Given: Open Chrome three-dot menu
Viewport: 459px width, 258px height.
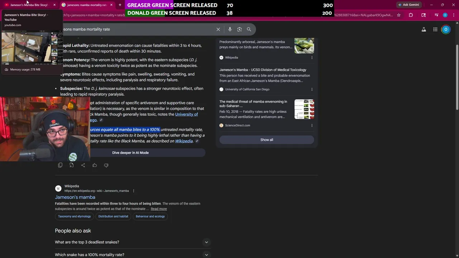Looking at the screenshot, I should (453, 15).
